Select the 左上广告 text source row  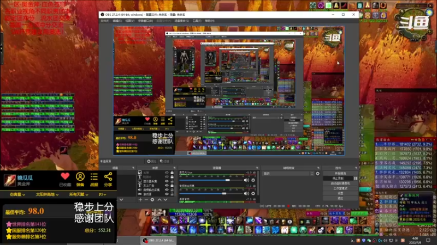tap(156, 185)
